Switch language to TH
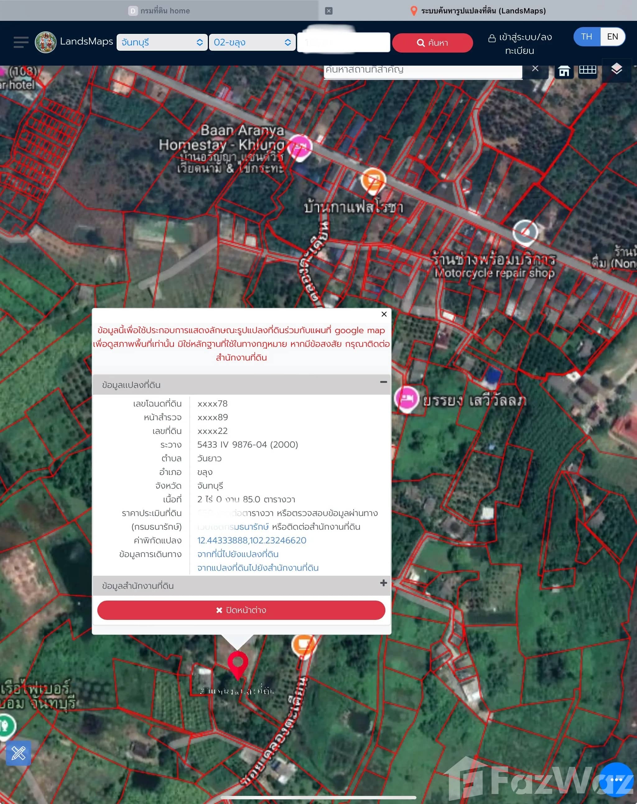Screen dimensions: 637x804 pos(586,37)
